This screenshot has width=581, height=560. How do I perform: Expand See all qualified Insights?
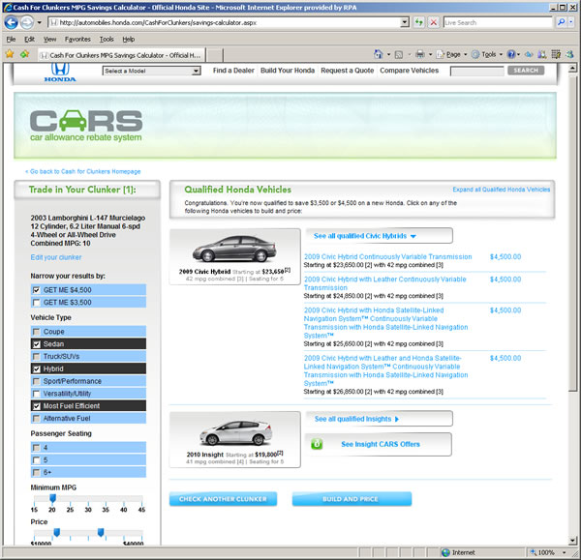(x=356, y=419)
